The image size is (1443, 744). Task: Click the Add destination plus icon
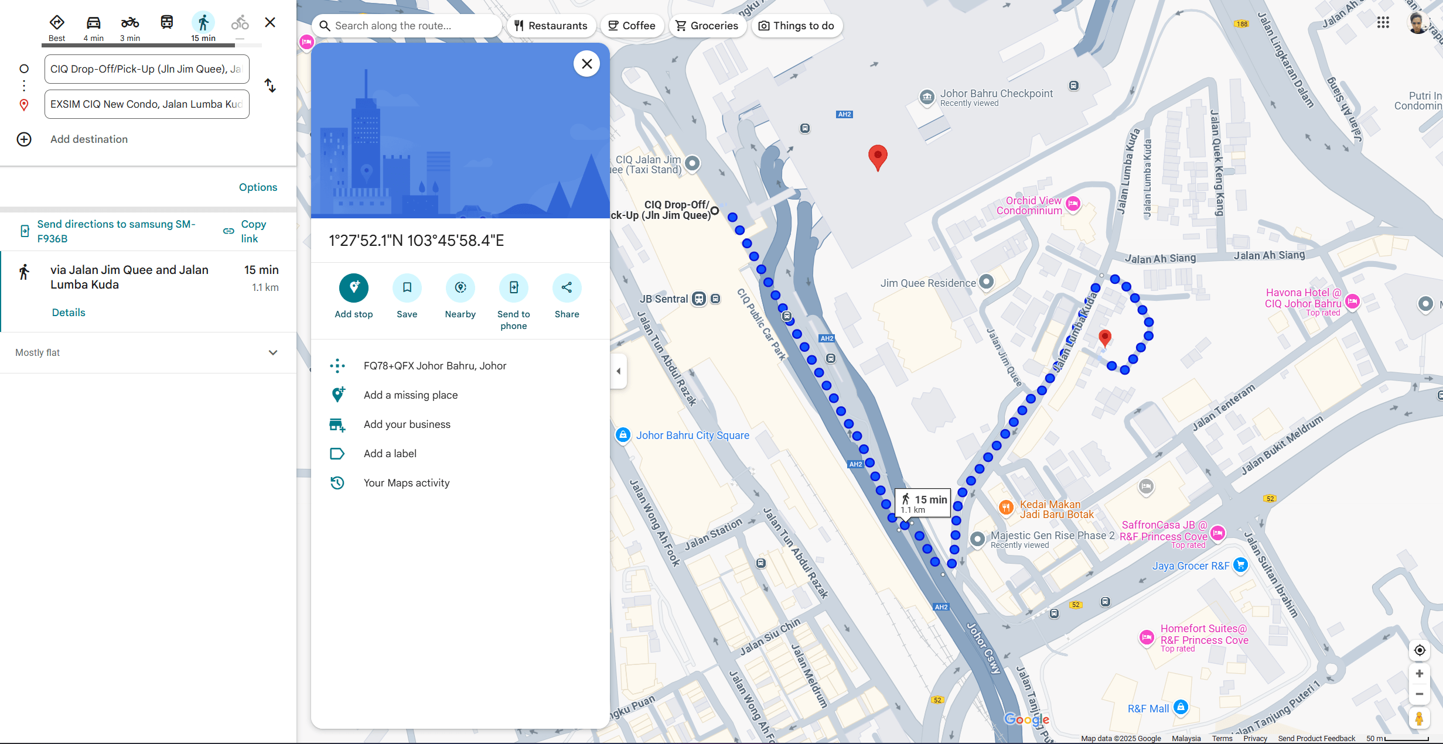24,139
